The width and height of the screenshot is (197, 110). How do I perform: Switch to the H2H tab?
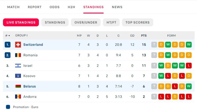[71, 7]
